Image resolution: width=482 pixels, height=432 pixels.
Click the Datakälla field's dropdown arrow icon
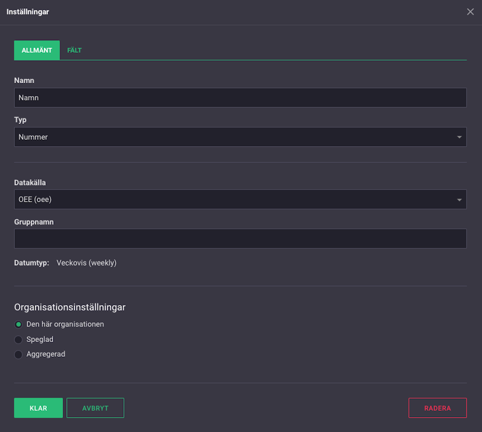coord(459,200)
